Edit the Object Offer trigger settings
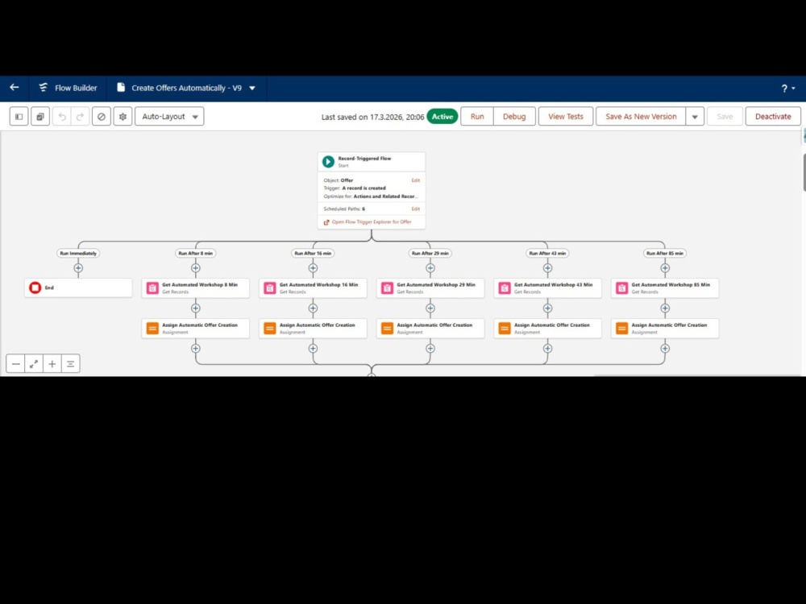Screen dimensions: 806x604 [x=415, y=180]
